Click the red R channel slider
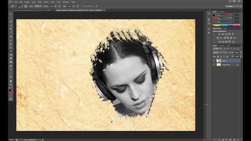 tap(226, 15)
